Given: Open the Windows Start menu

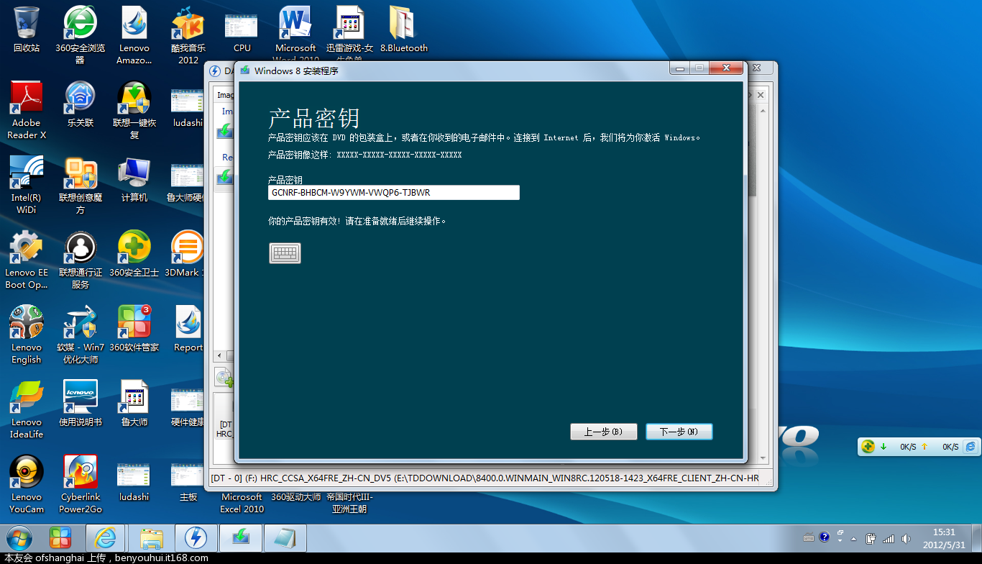Looking at the screenshot, I should point(19,538).
